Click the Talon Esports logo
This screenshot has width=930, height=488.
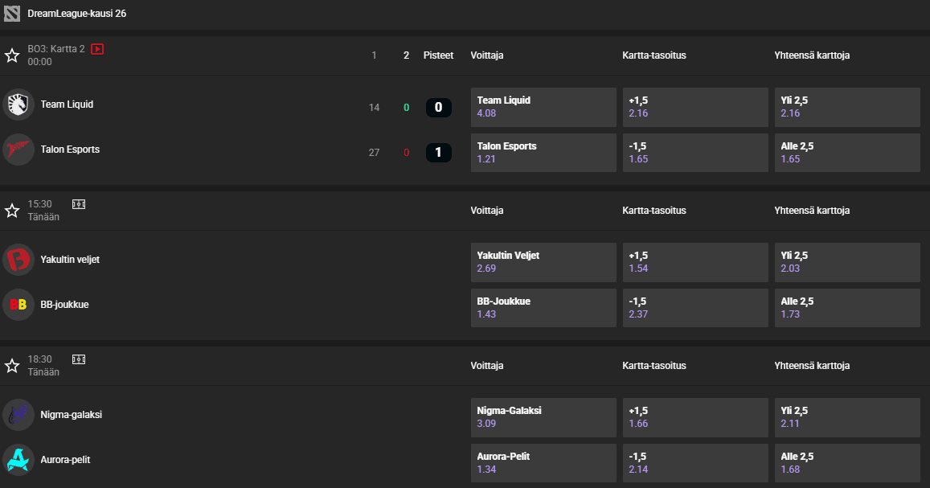[18, 150]
